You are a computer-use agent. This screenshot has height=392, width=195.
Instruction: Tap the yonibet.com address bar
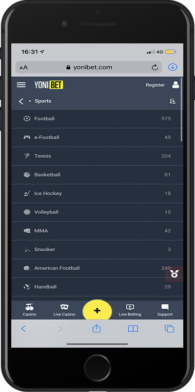tap(89, 67)
